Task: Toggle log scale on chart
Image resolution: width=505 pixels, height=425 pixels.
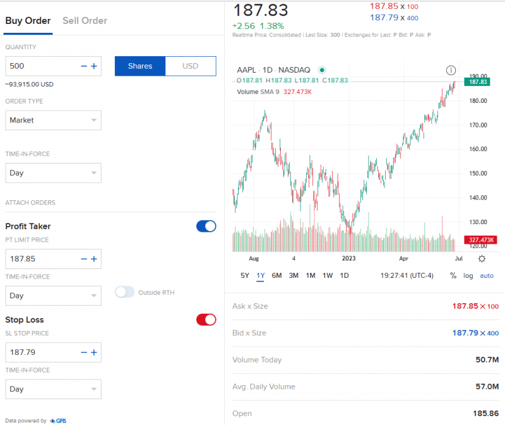Action: click(468, 275)
